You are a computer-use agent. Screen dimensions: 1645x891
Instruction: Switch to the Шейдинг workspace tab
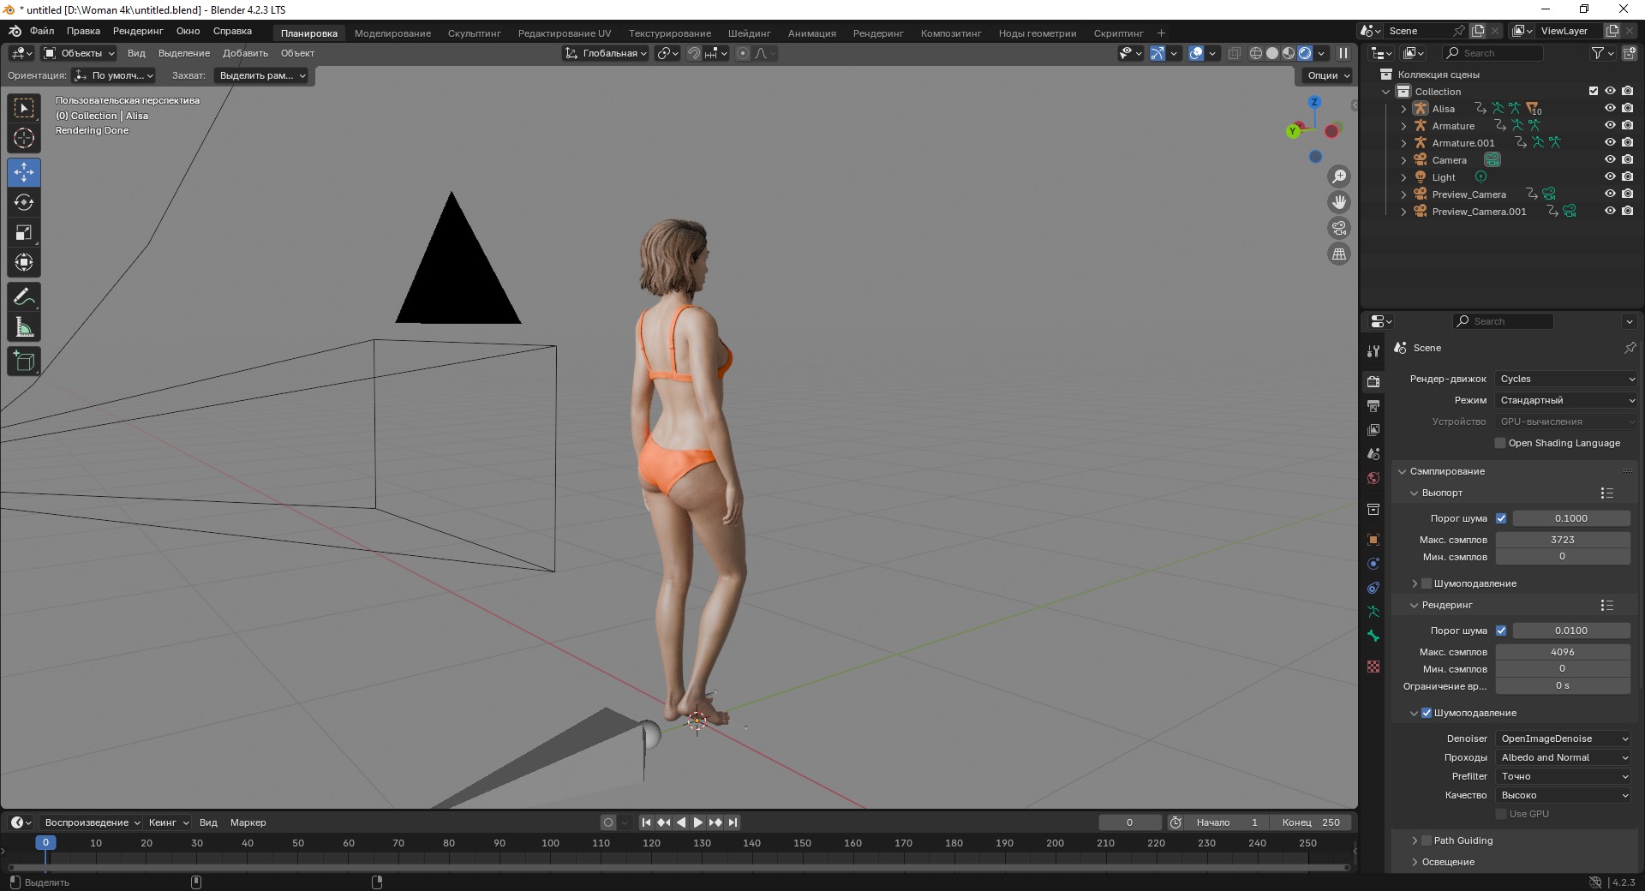pyautogui.click(x=749, y=33)
